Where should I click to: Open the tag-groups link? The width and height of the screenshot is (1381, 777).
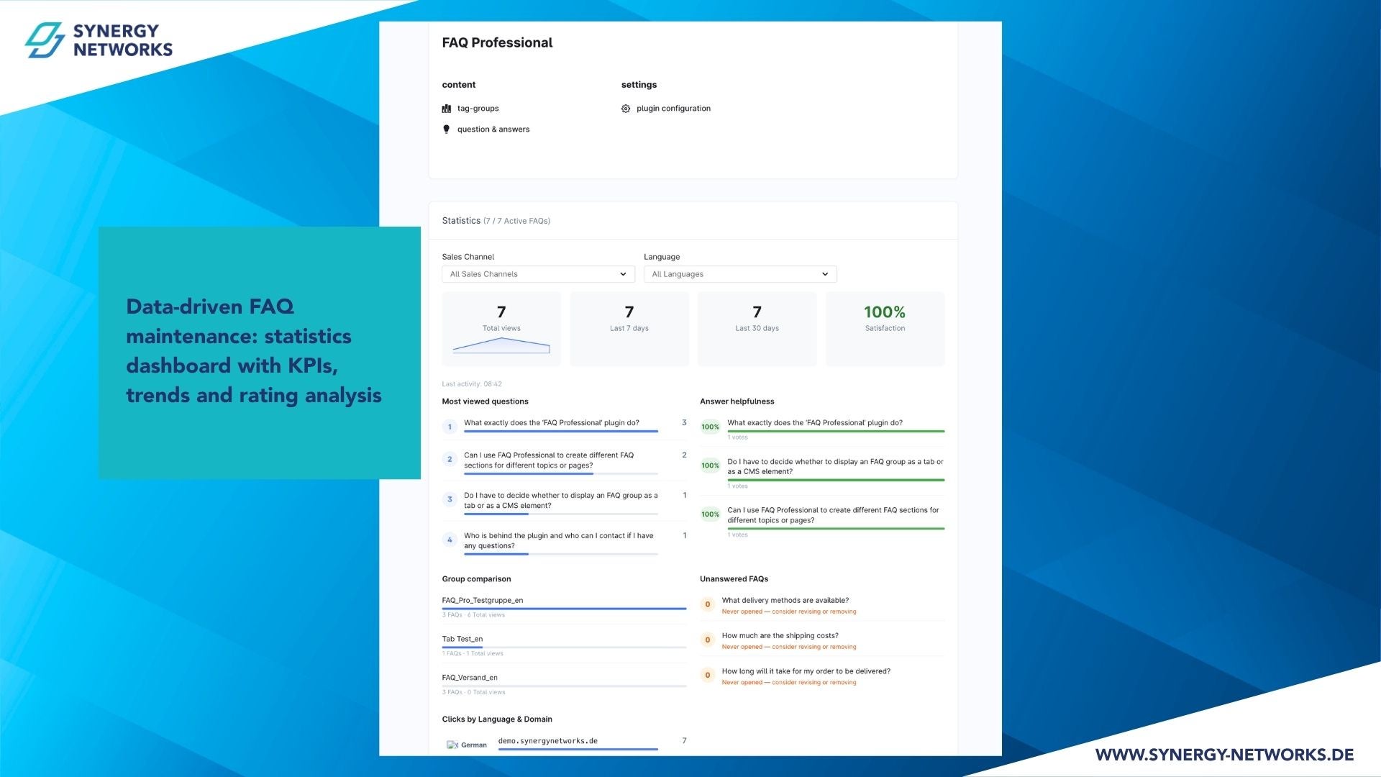pyautogui.click(x=478, y=109)
